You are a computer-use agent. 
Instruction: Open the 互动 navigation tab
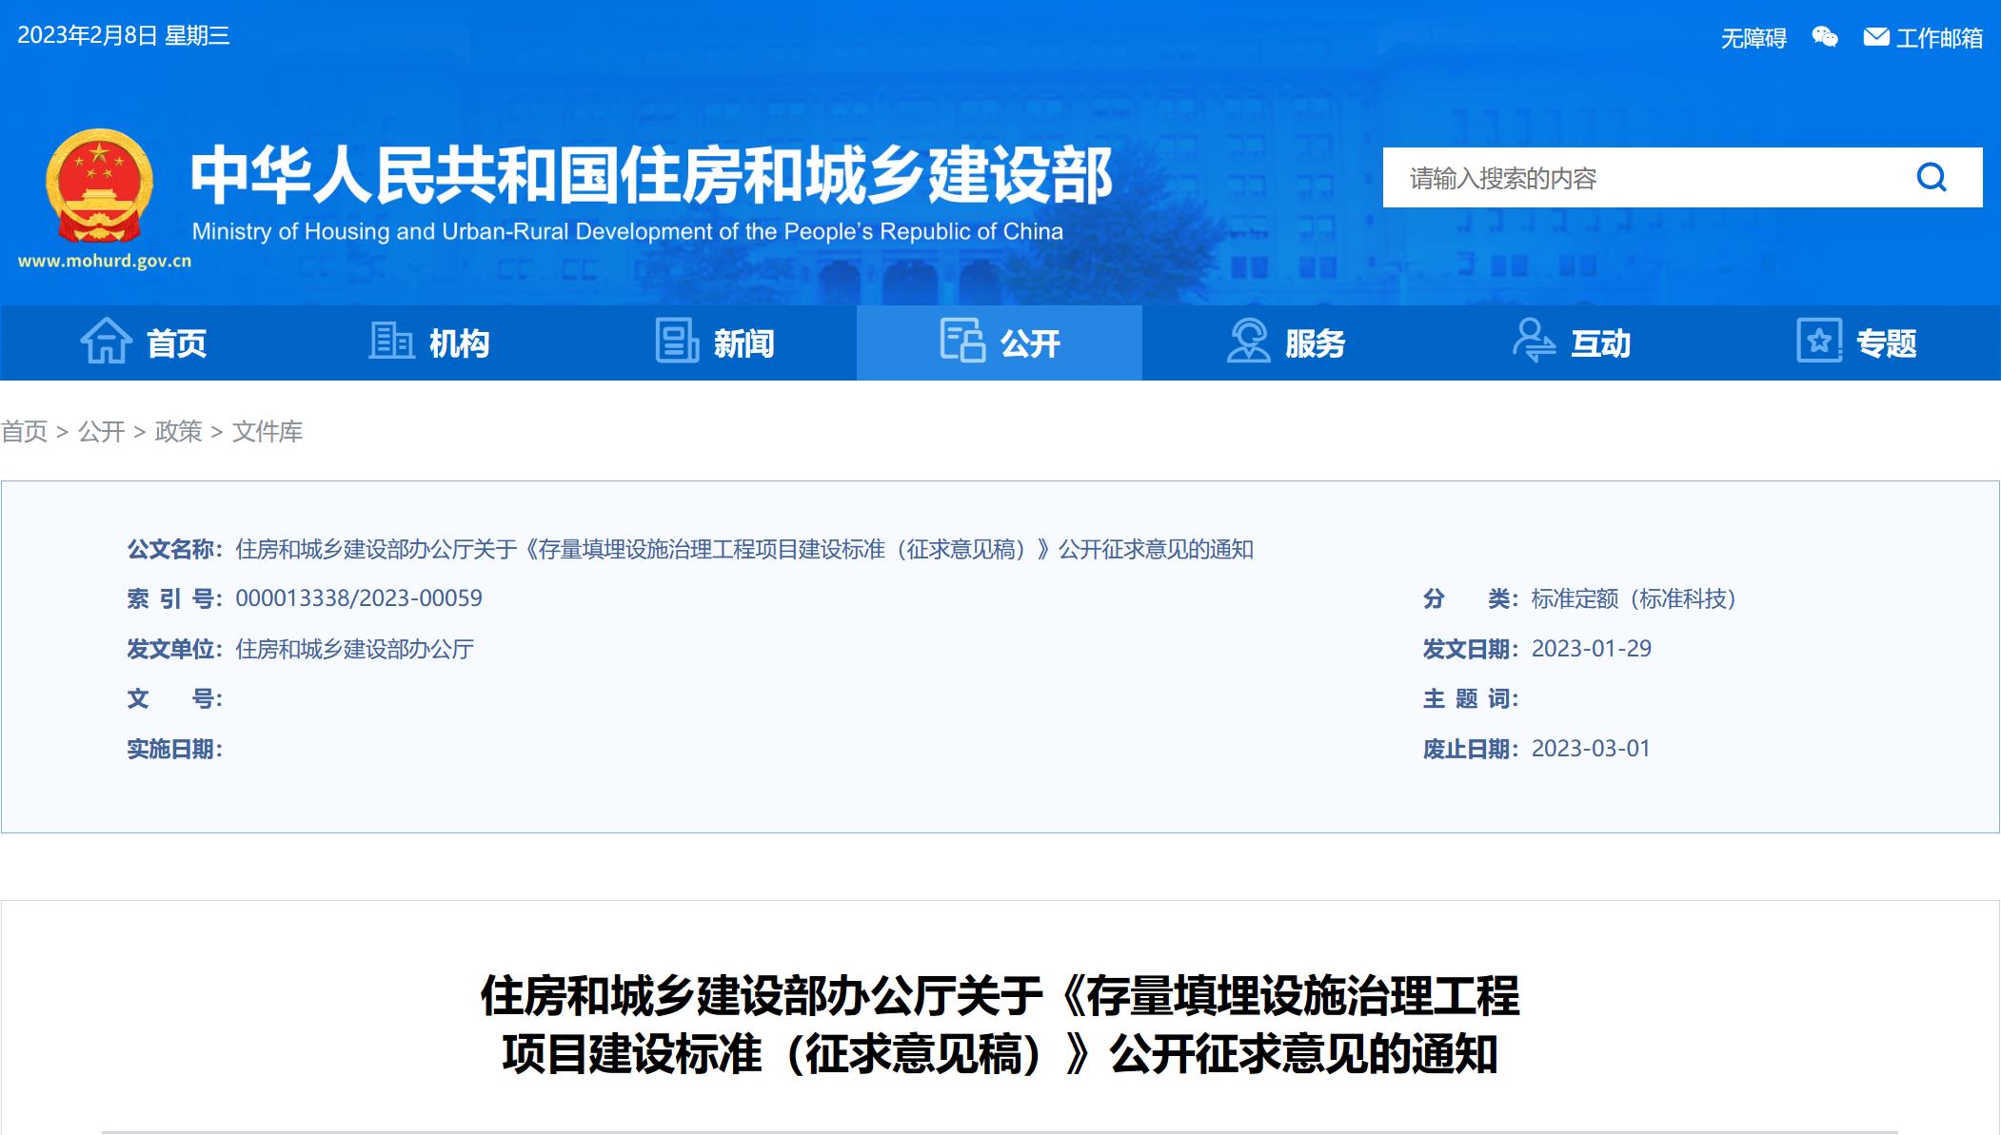1571,342
